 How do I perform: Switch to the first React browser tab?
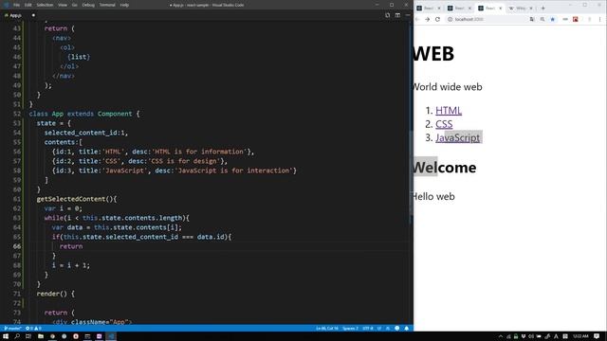click(428, 9)
